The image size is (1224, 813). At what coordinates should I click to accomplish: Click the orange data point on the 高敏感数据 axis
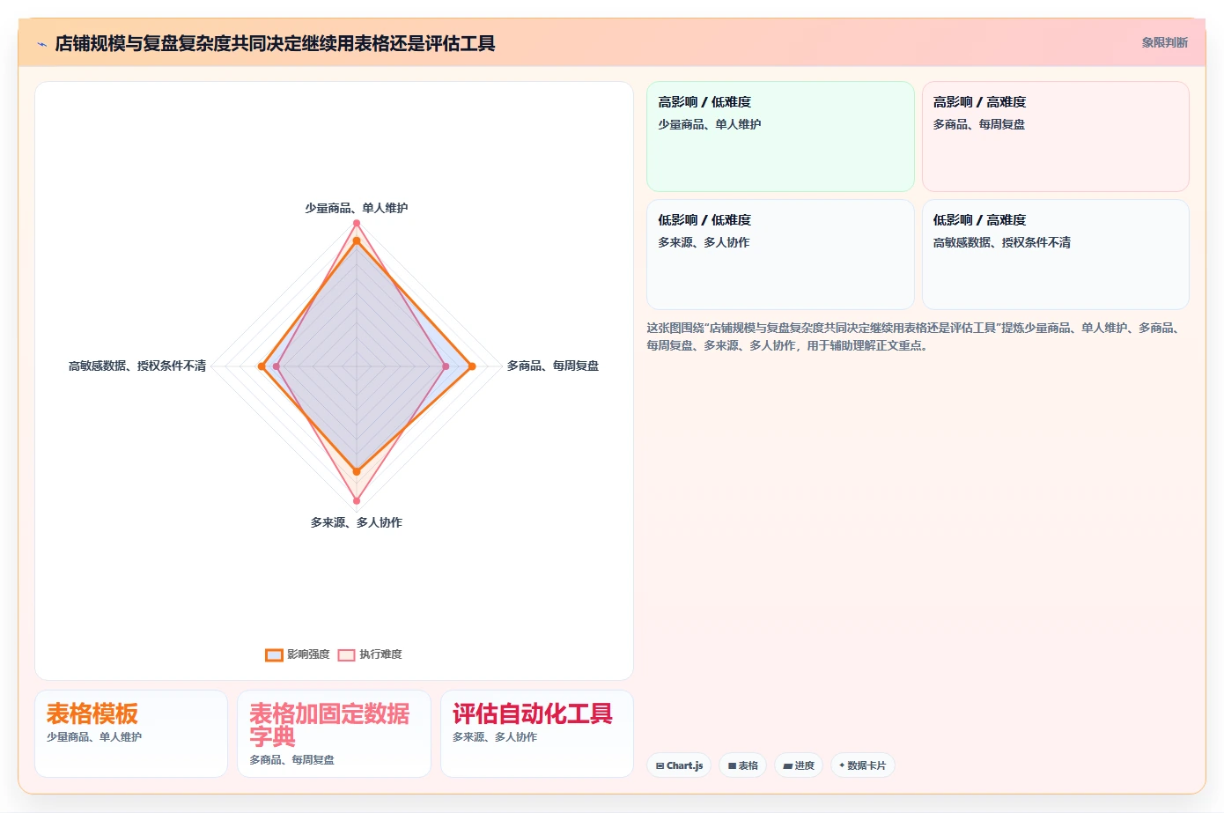pyautogui.click(x=262, y=366)
